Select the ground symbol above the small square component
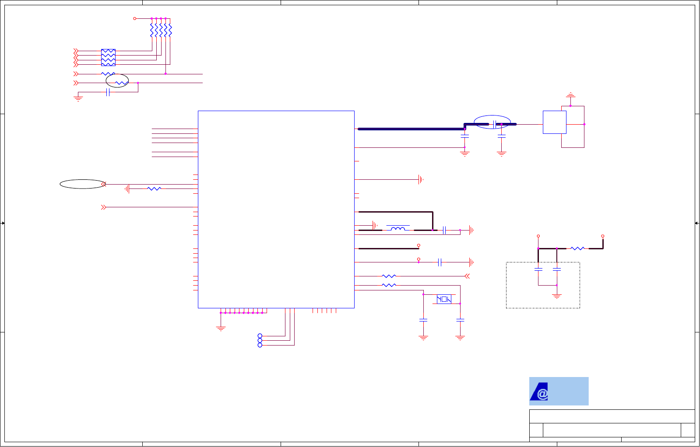The image size is (700, 447). (x=570, y=95)
